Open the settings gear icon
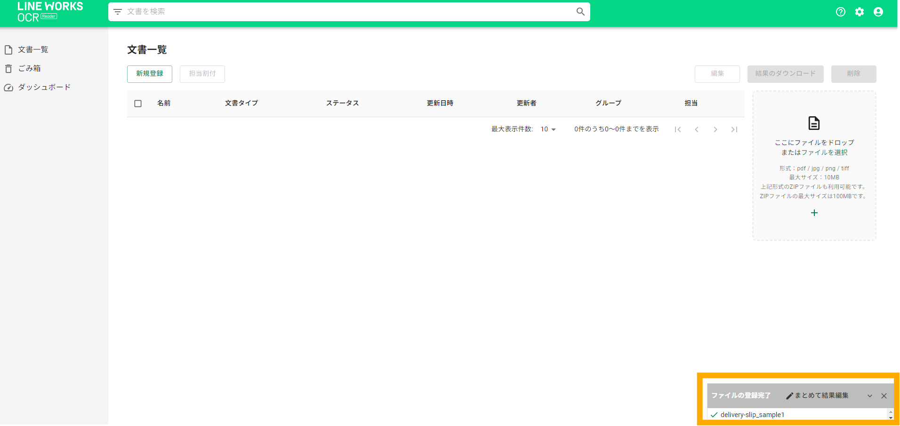900x426 pixels. (860, 12)
